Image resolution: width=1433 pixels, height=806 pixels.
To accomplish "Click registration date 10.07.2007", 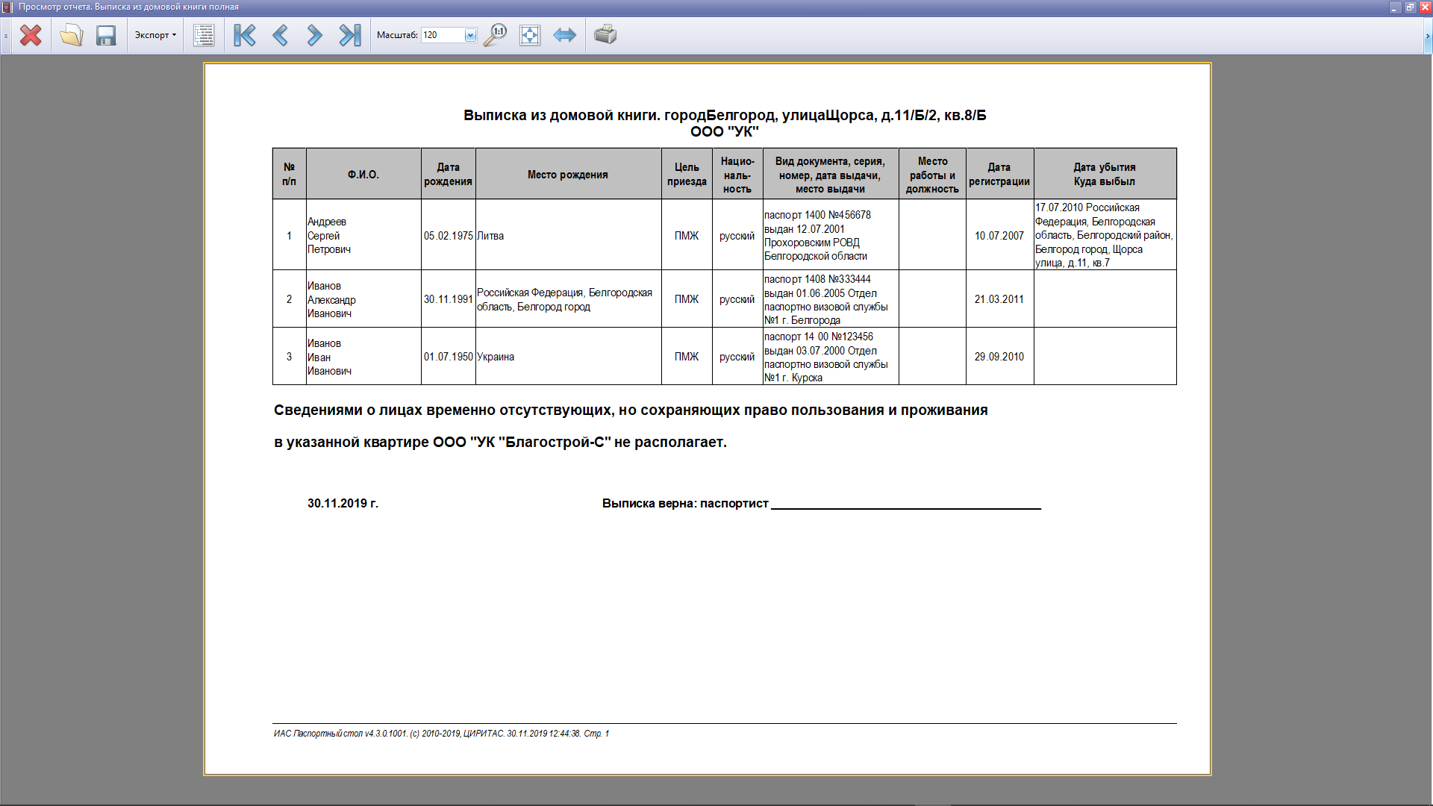I will click(x=999, y=235).
